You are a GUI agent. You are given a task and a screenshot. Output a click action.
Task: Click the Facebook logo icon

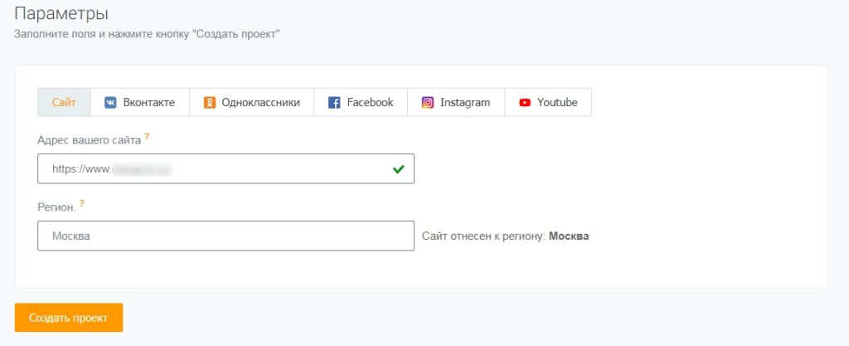coord(335,103)
